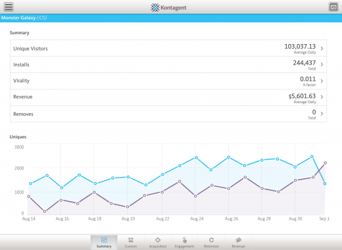Open the hamburger menu
This screenshot has height=250, width=342.
9,7
